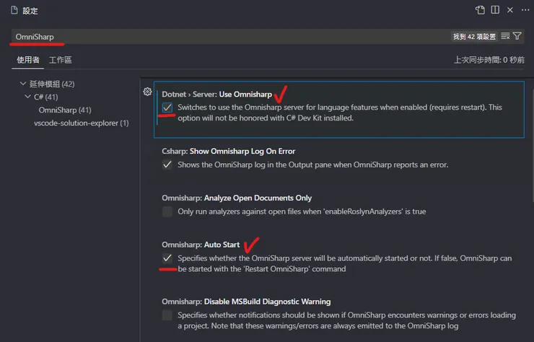The height and width of the screenshot is (342, 534).
Task: Disable Show Omnisharp Log On Error
Action: coord(167,165)
